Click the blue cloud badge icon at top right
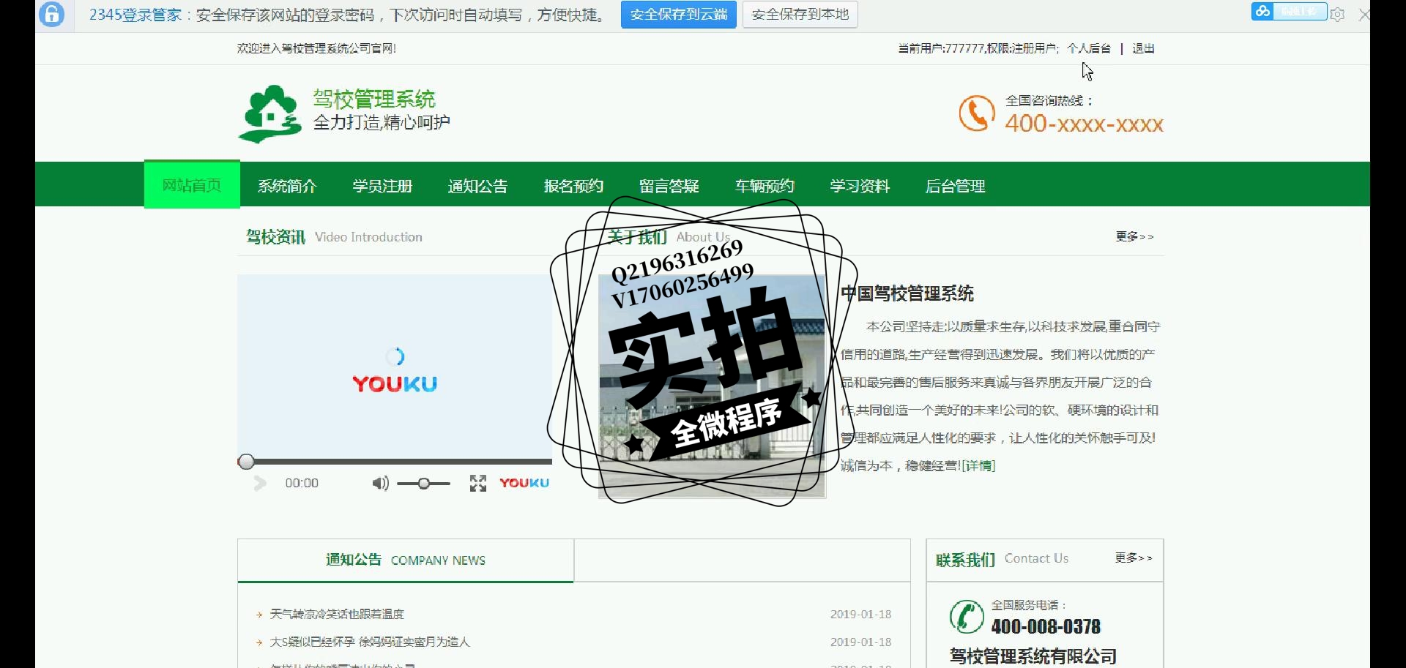Viewport: 1406px width, 668px height. (x=1262, y=11)
